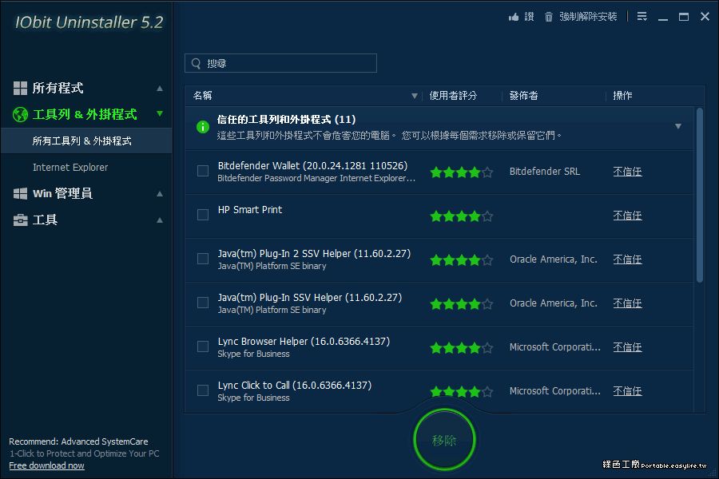Select 工具列 & 外掛程式 category

(85, 114)
